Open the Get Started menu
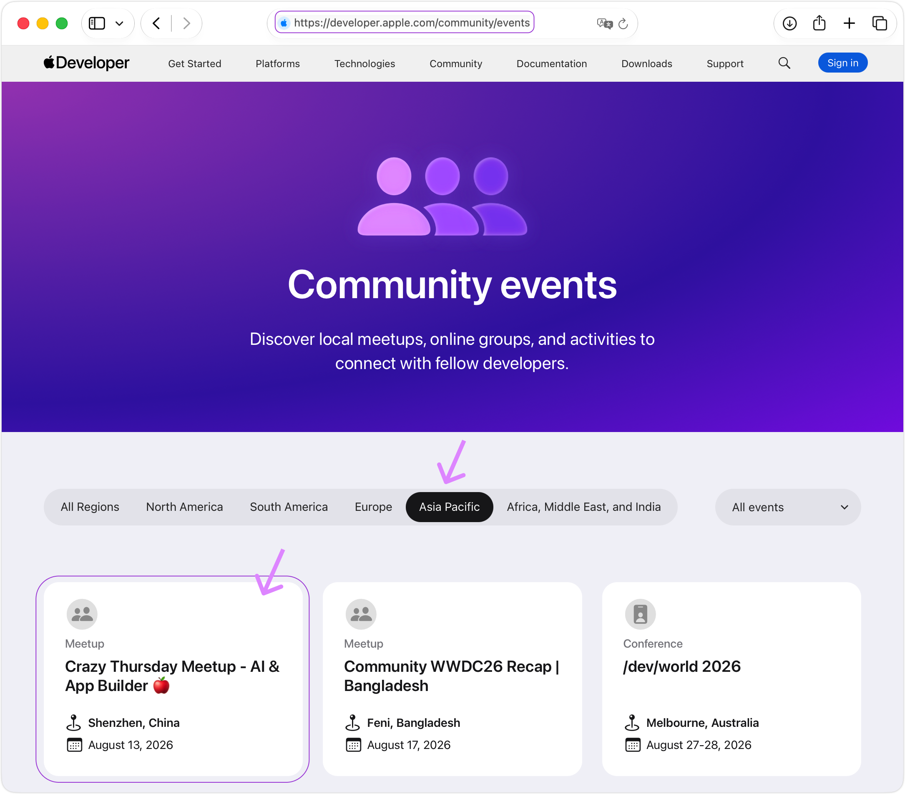905x794 pixels. click(x=195, y=63)
